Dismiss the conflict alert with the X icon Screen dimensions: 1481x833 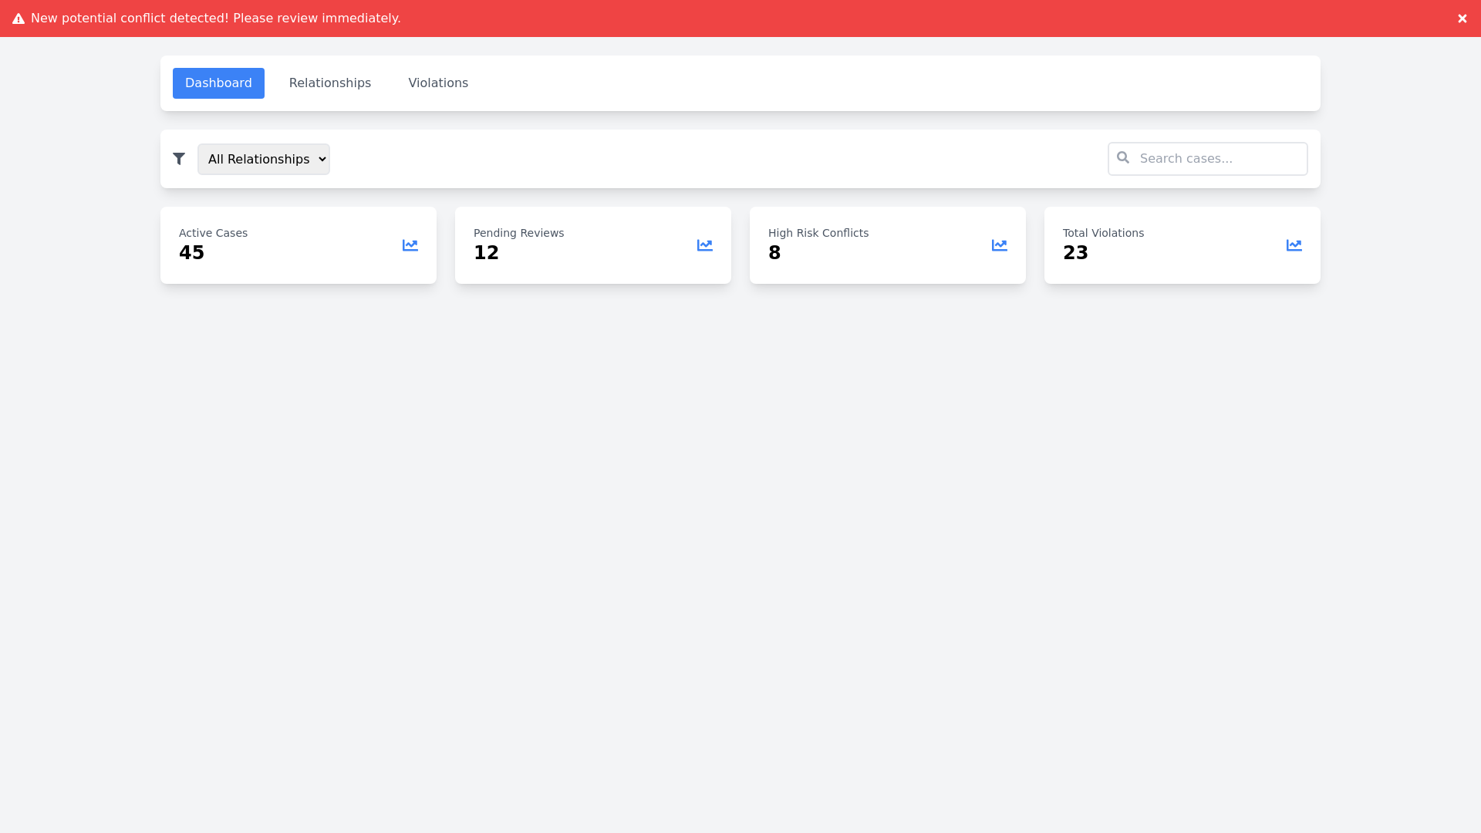click(1462, 19)
